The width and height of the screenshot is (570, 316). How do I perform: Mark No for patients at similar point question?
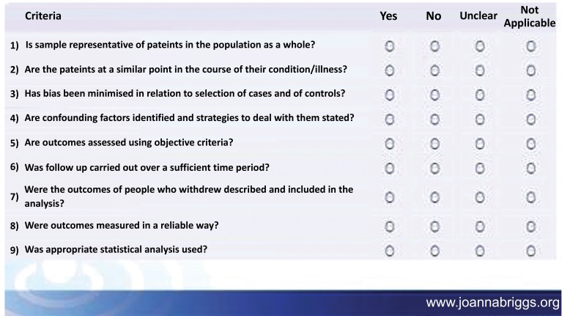(x=434, y=70)
